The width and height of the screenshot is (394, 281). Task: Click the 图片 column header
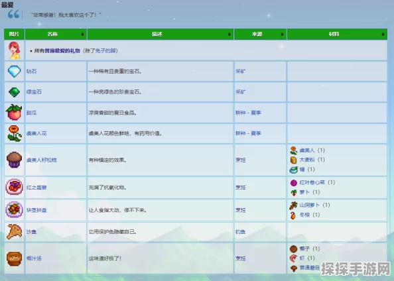point(14,34)
